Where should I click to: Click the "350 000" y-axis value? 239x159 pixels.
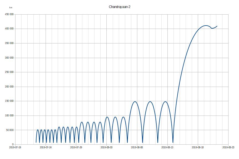click(x=9, y=43)
